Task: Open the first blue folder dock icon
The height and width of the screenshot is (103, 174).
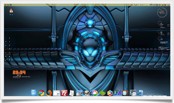Action: (x=34, y=93)
